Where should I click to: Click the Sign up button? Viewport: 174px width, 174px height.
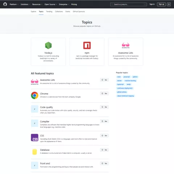pyautogui.click(x=161, y=4)
